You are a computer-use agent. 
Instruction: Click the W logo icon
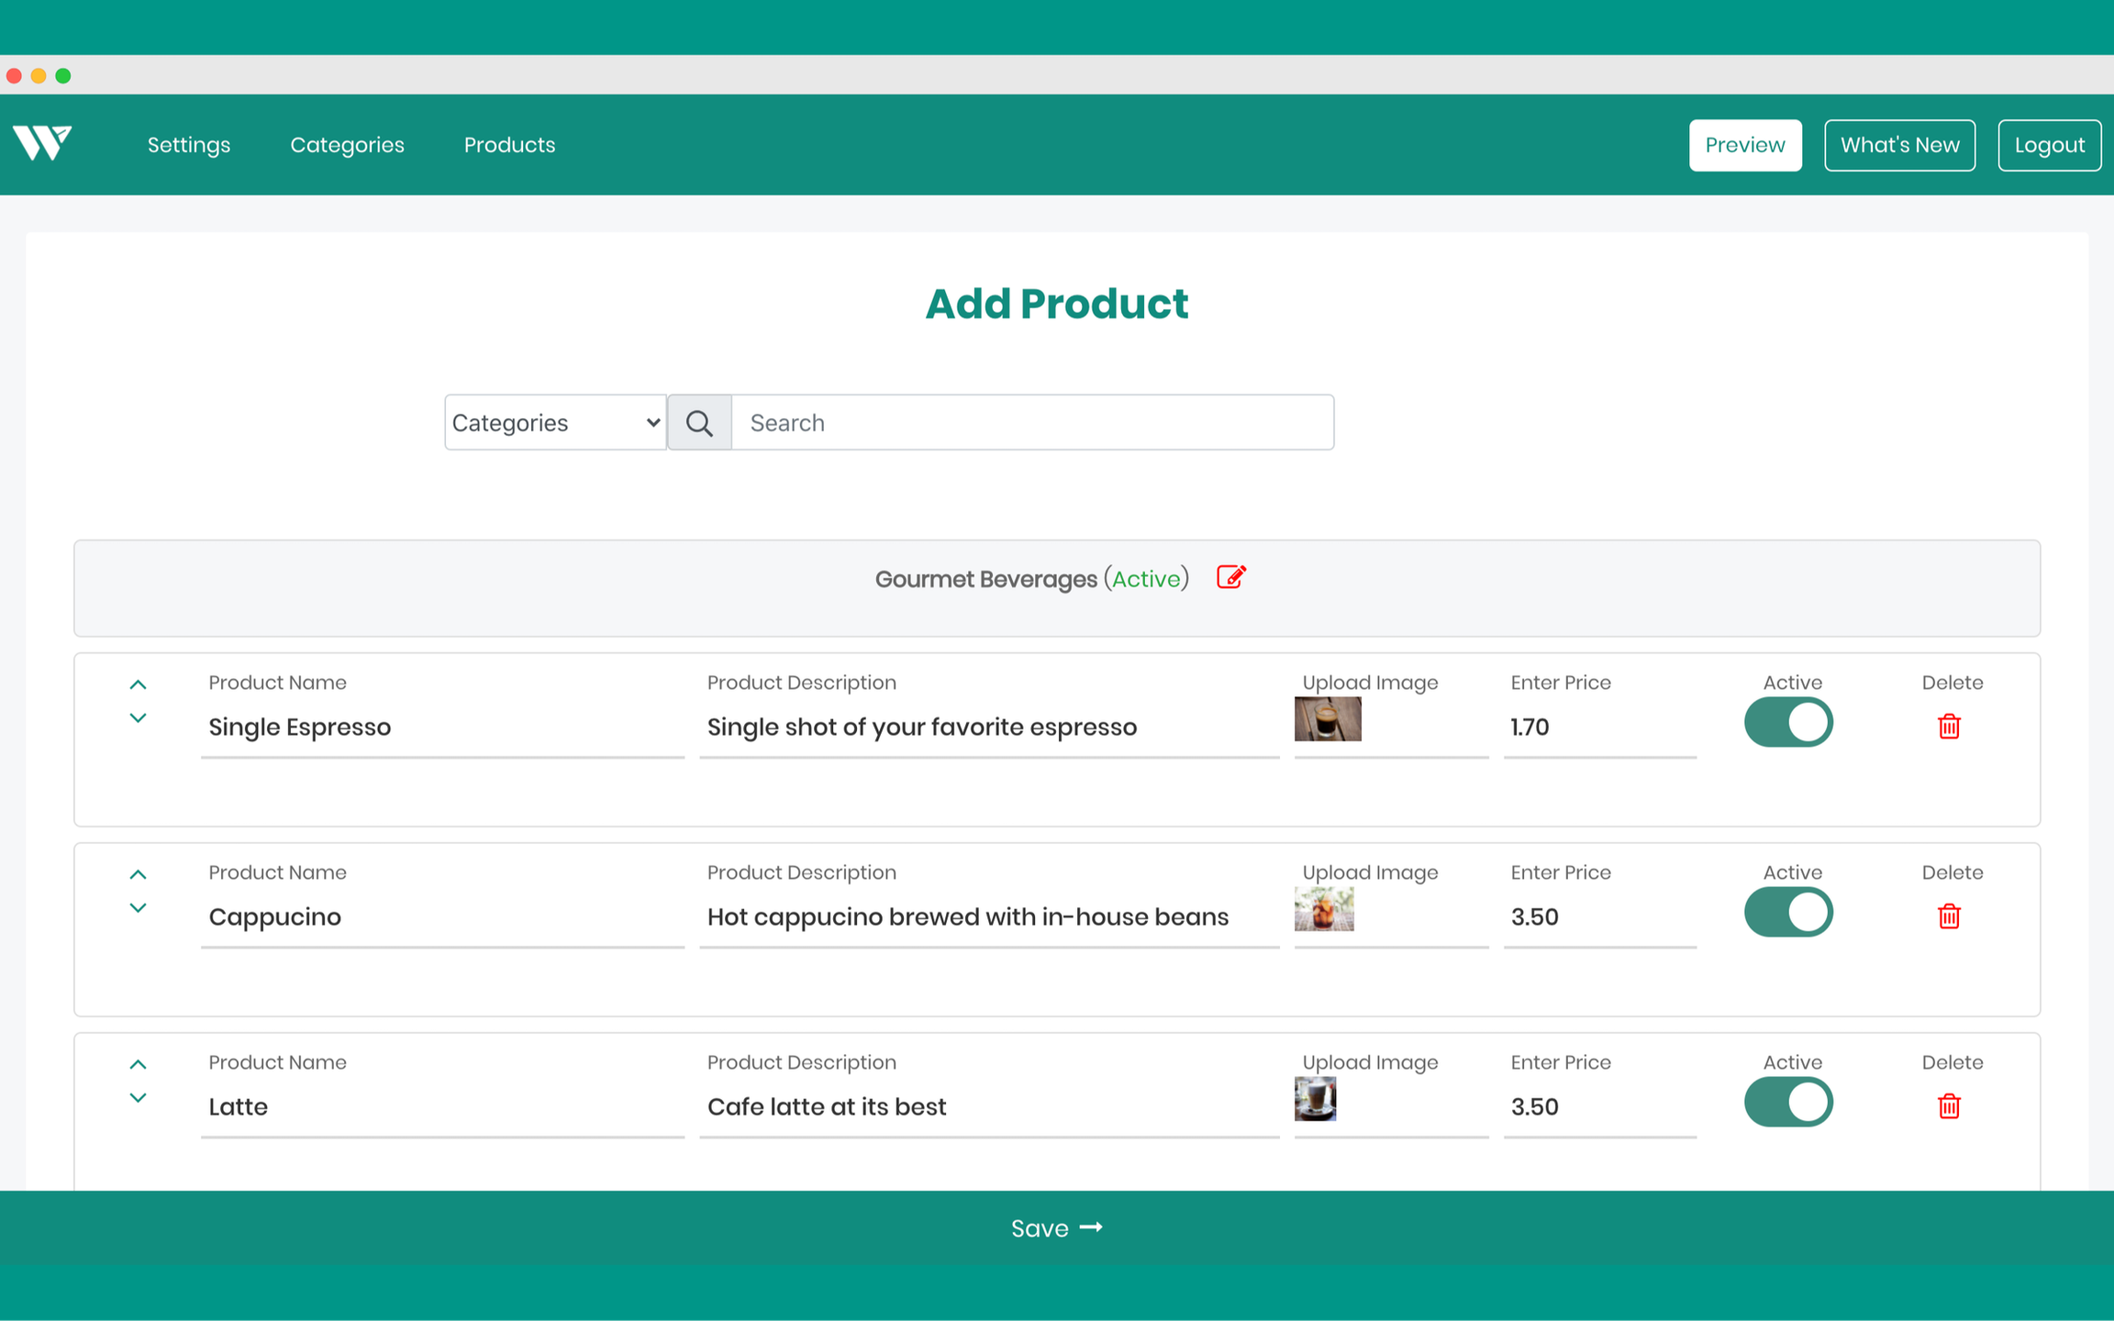(42, 143)
